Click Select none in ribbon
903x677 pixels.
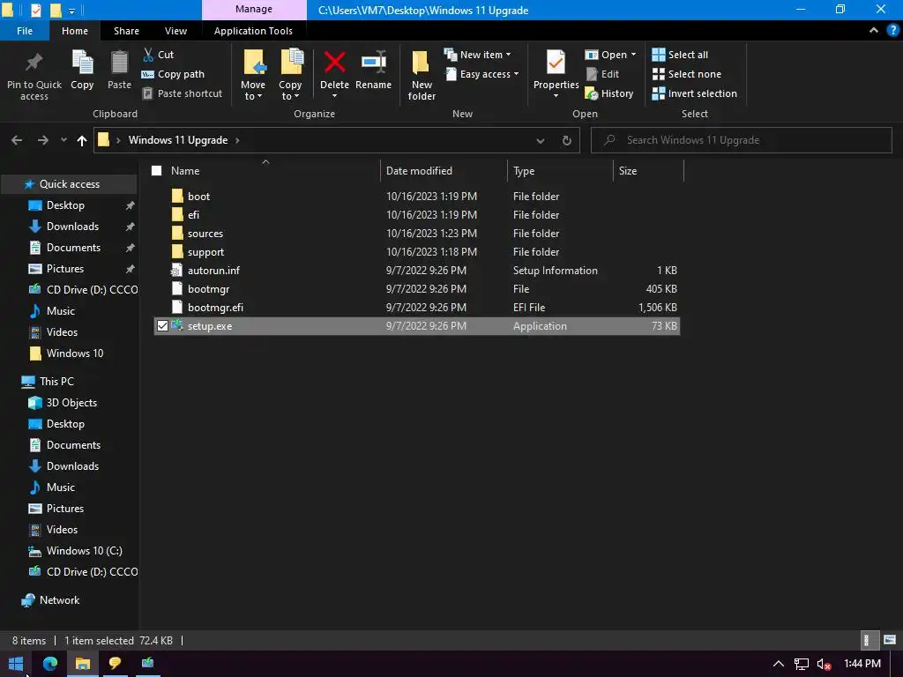[x=686, y=74]
